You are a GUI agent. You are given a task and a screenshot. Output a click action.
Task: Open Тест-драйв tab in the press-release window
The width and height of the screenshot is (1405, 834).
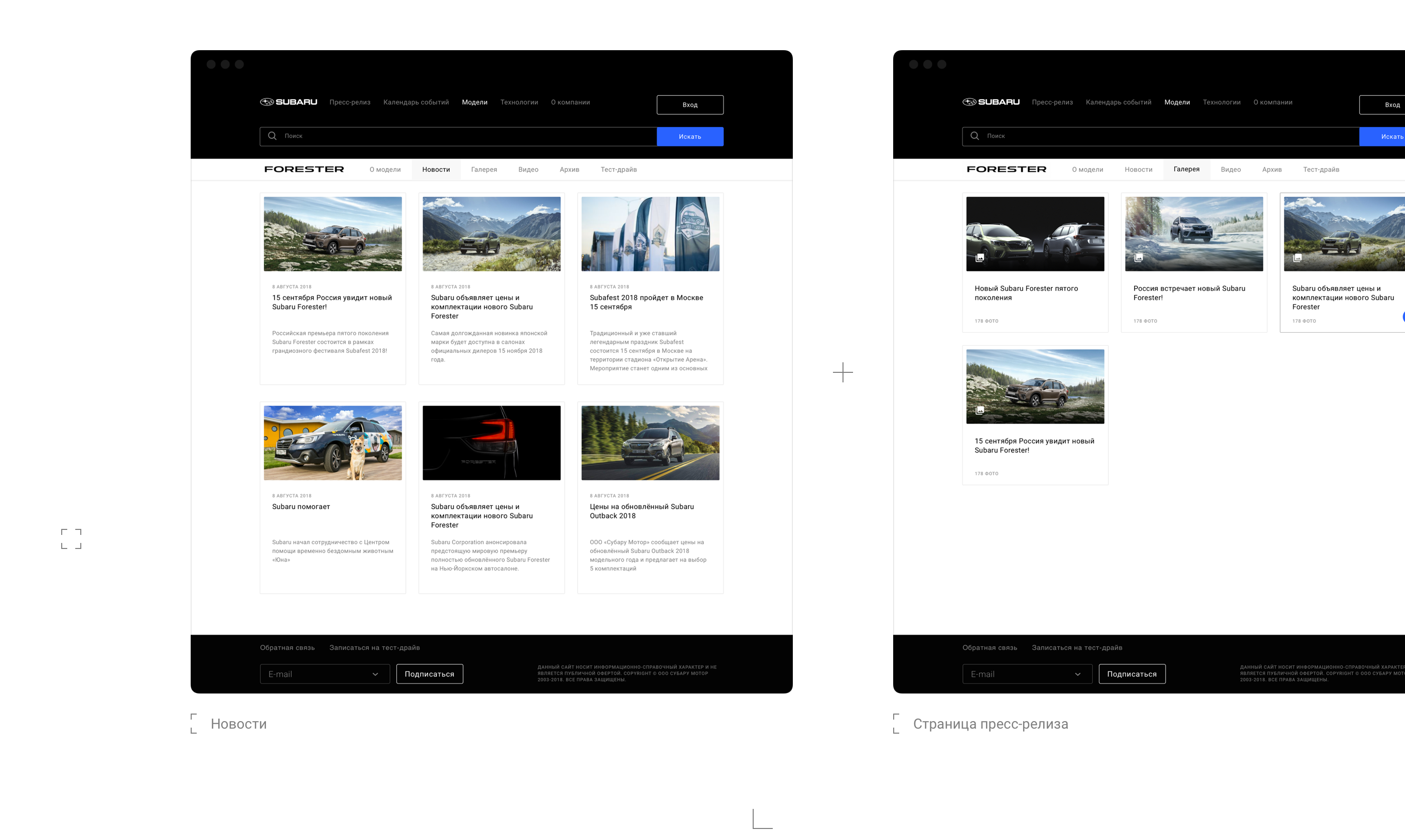point(1321,170)
